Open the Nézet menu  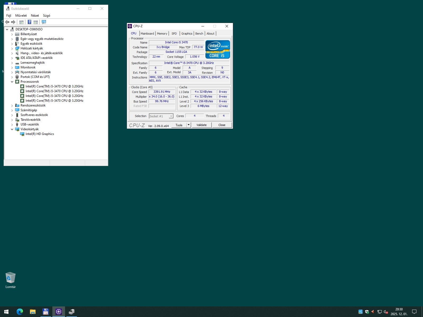point(35,16)
